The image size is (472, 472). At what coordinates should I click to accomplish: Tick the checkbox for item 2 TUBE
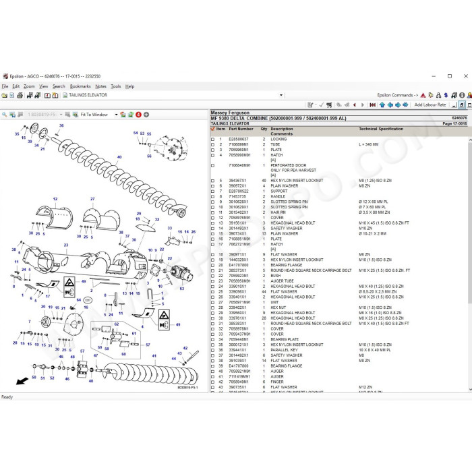point(213,145)
